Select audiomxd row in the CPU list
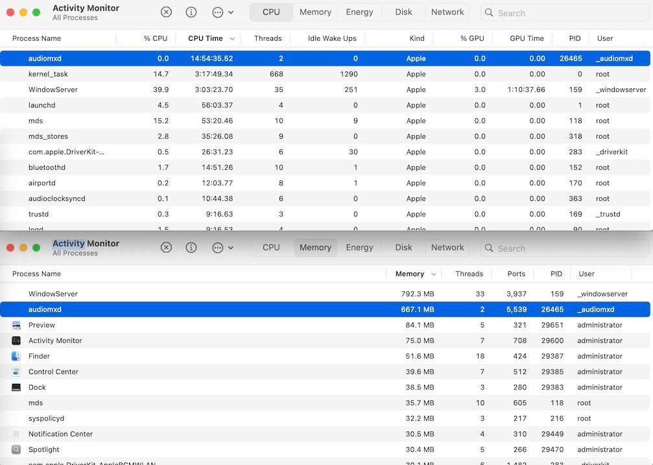 326,58
